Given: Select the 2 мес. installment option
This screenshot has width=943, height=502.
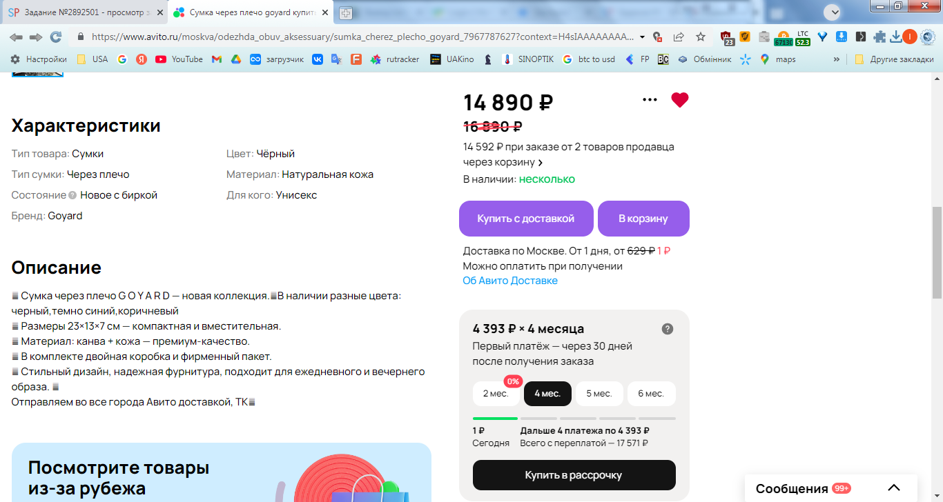Looking at the screenshot, I should pyautogui.click(x=496, y=394).
